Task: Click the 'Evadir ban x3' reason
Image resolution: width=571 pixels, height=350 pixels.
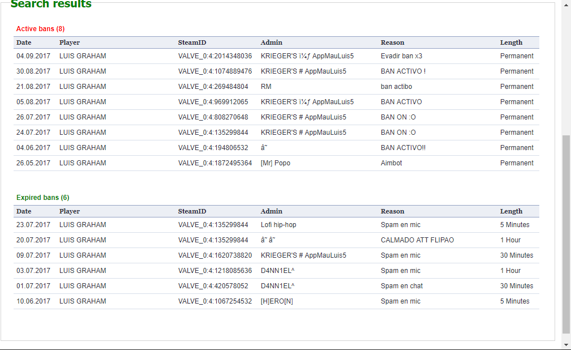Action: [401, 56]
